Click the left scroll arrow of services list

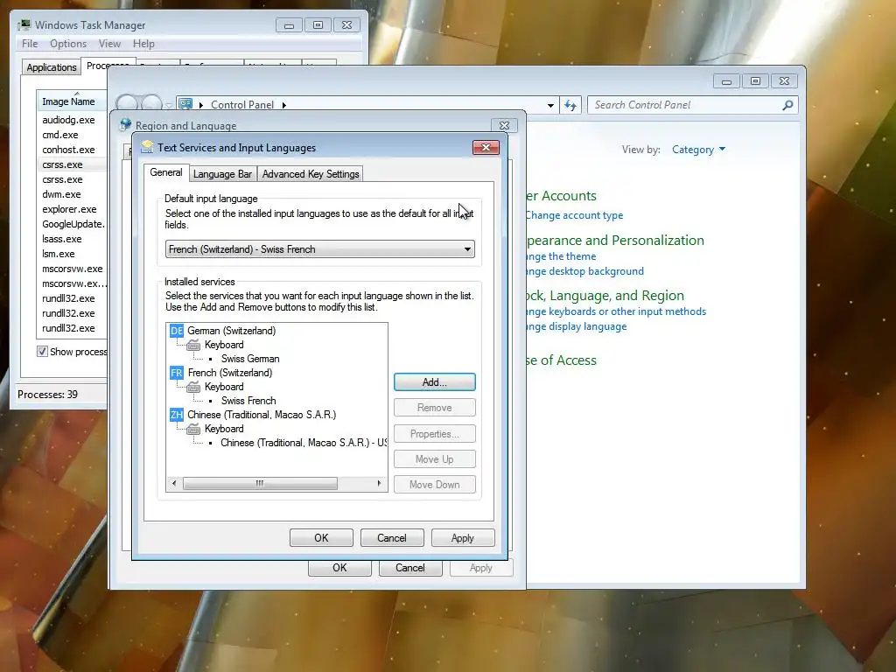pos(174,483)
